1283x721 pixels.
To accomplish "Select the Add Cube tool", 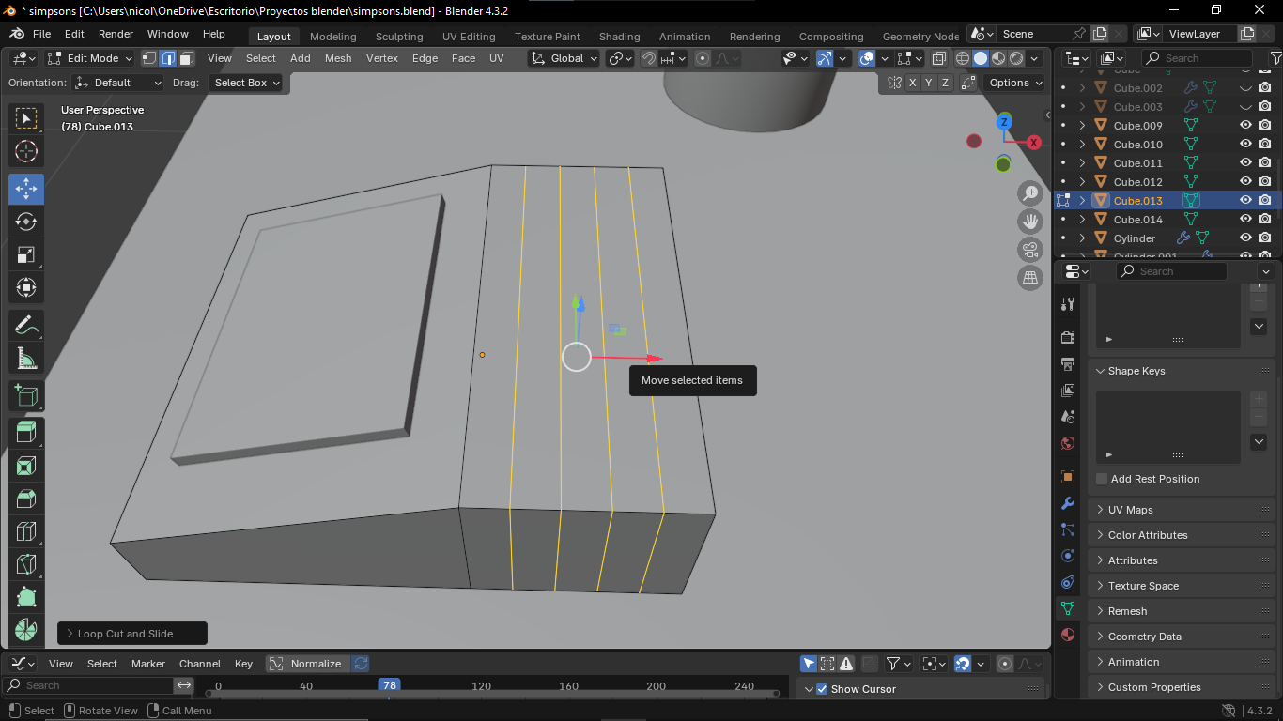I will point(26,396).
